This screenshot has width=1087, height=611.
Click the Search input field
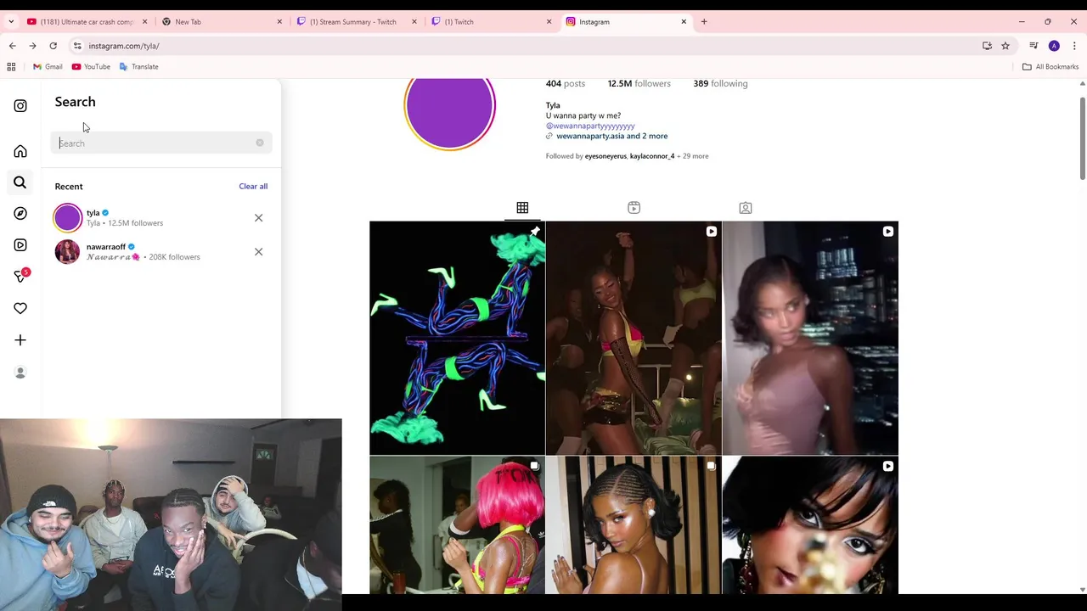coord(161,143)
